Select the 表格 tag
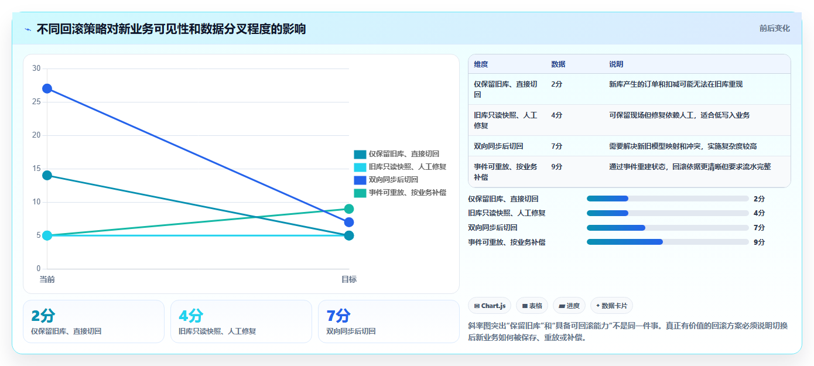Screen dimensions: 814x366 (532, 306)
